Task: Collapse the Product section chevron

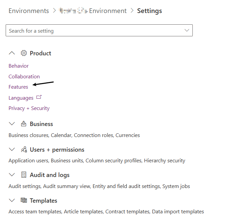Action: click(12, 53)
